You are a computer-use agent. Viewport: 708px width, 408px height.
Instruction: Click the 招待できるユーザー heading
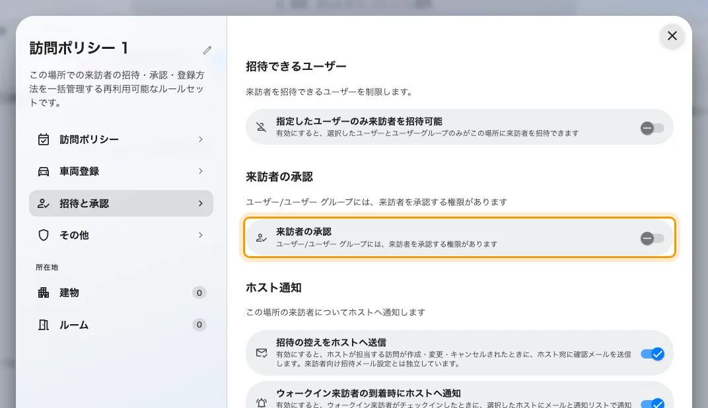(x=296, y=66)
